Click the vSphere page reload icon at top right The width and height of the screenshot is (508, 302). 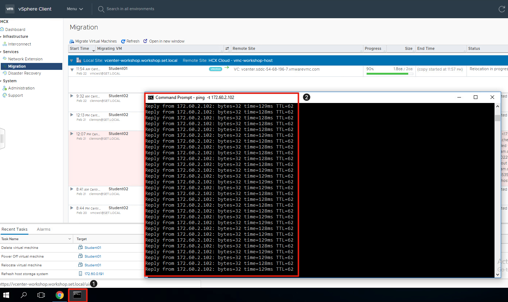coord(502,9)
